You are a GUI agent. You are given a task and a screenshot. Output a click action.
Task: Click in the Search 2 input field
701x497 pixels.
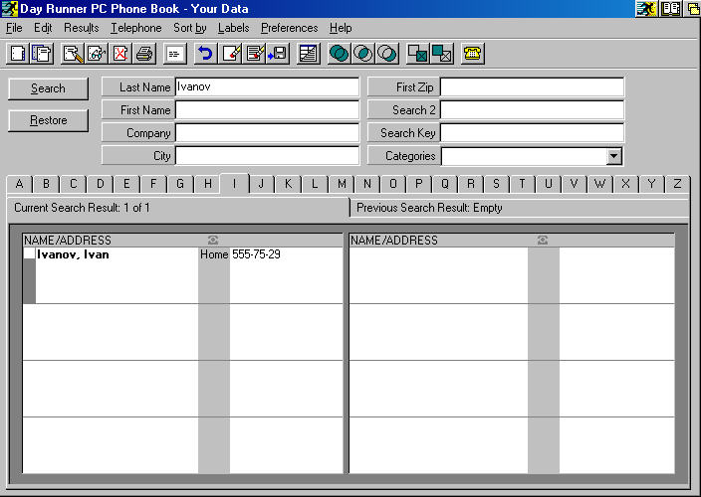pos(532,109)
